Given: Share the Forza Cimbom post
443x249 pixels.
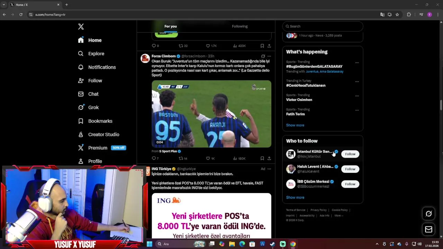Looking at the screenshot, I should [269, 158].
